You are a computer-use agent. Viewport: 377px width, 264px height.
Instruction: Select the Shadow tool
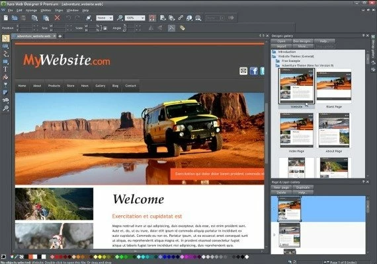[5, 92]
